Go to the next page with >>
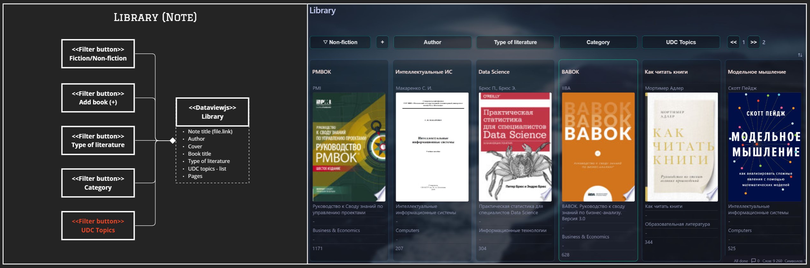810x268 pixels. [x=754, y=42]
